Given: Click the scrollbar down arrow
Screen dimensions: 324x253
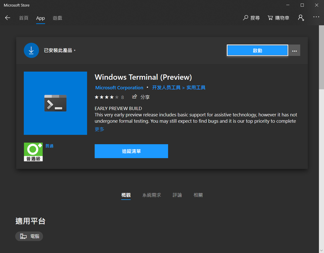Looking at the screenshot, I should 321,250.
